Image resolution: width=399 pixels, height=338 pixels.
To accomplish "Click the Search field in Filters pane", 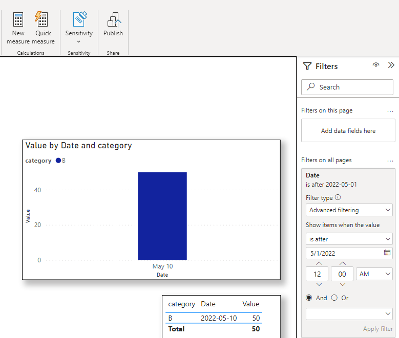I will pyautogui.click(x=347, y=87).
